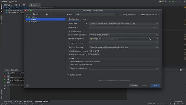Enable Allow parallel run checkbox
186x105 pixels.
[x=120, y=15]
